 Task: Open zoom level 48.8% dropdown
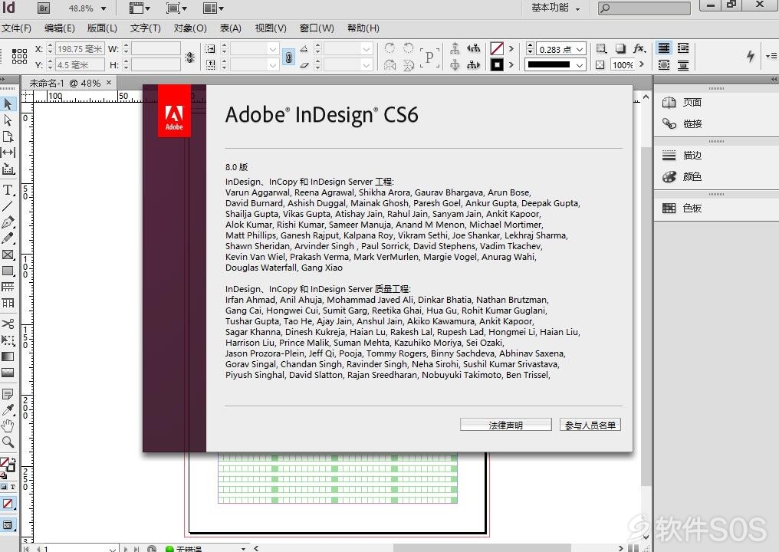pyautogui.click(x=104, y=8)
